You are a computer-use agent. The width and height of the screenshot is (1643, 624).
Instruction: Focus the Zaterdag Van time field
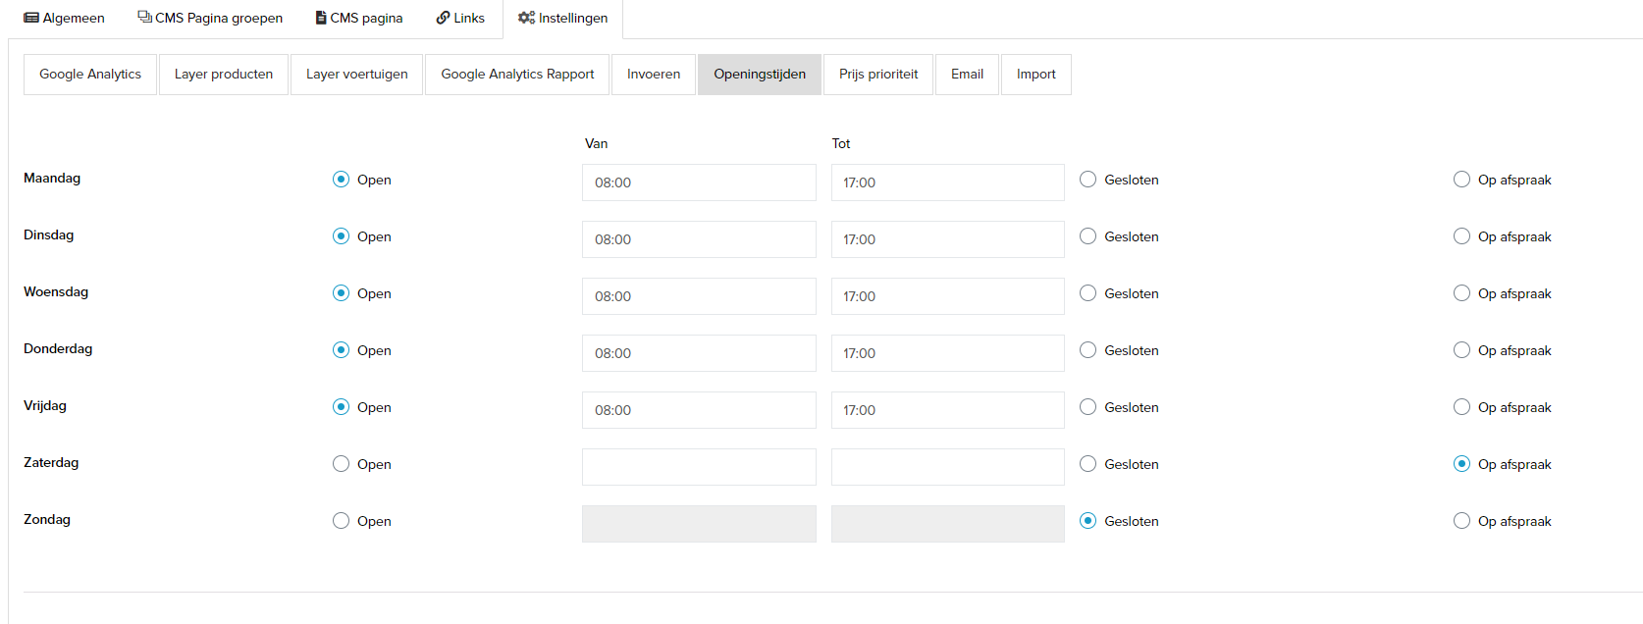point(699,467)
